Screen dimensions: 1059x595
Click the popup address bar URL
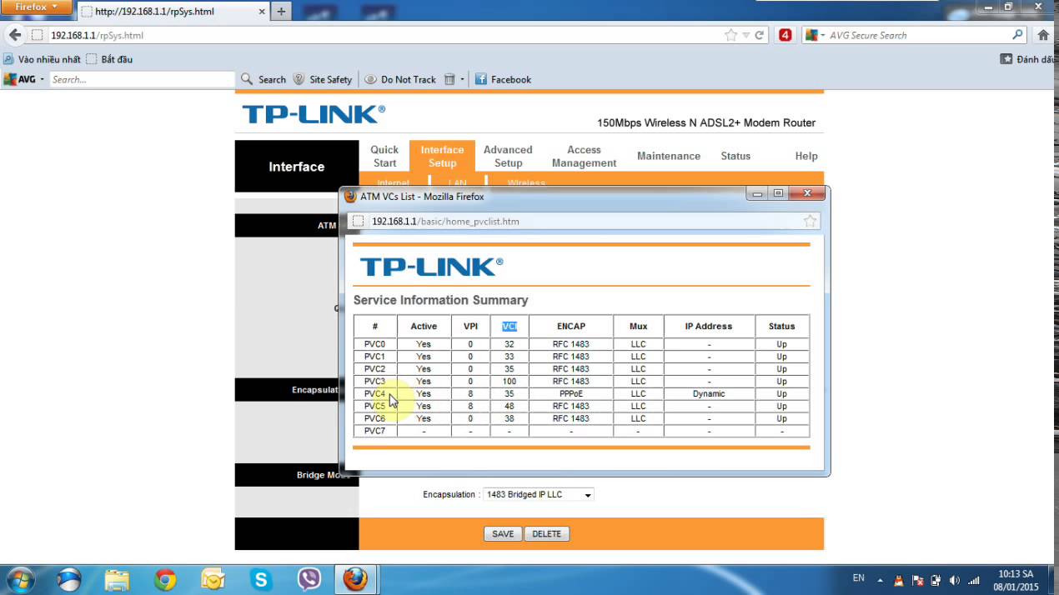pyautogui.click(x=445, y=221)
